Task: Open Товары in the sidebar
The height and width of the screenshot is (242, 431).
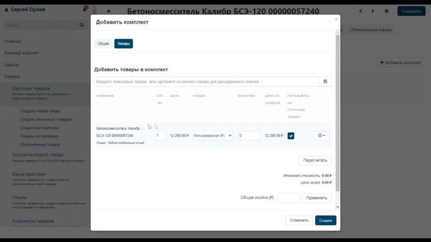Action: [12, 77]
